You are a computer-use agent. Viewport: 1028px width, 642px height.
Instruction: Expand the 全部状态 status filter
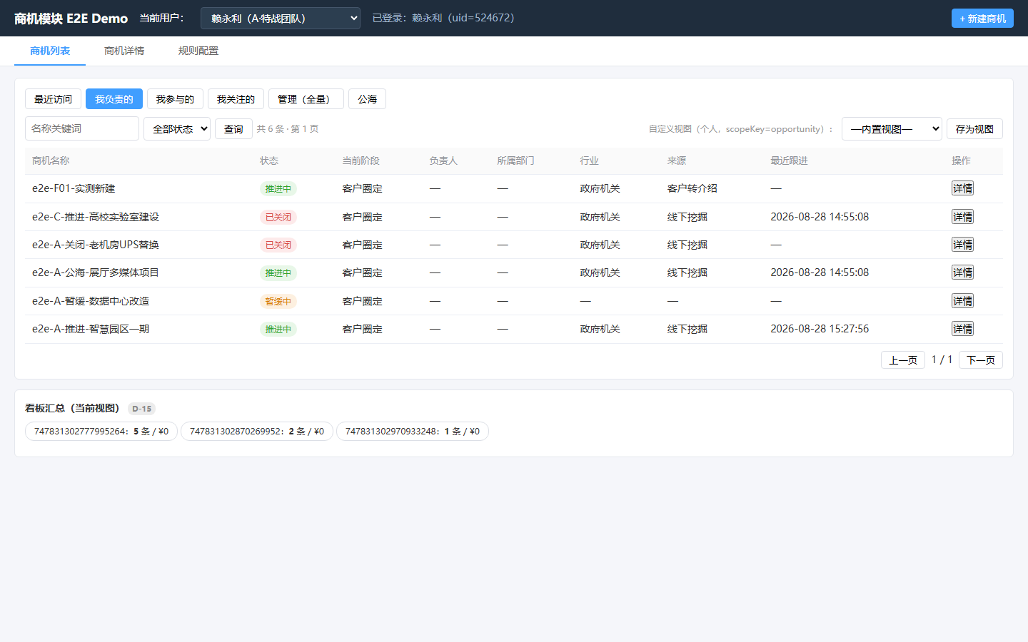177,128
